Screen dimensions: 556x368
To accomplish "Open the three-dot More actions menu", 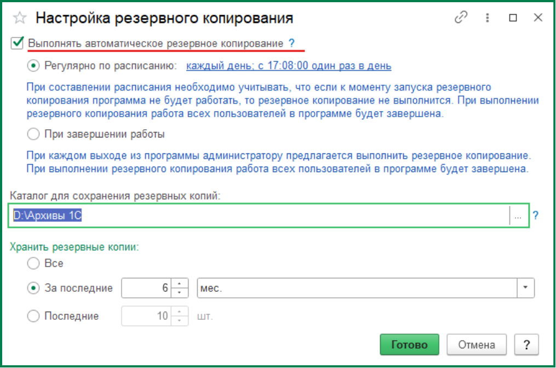I will (x=487, y=17).
